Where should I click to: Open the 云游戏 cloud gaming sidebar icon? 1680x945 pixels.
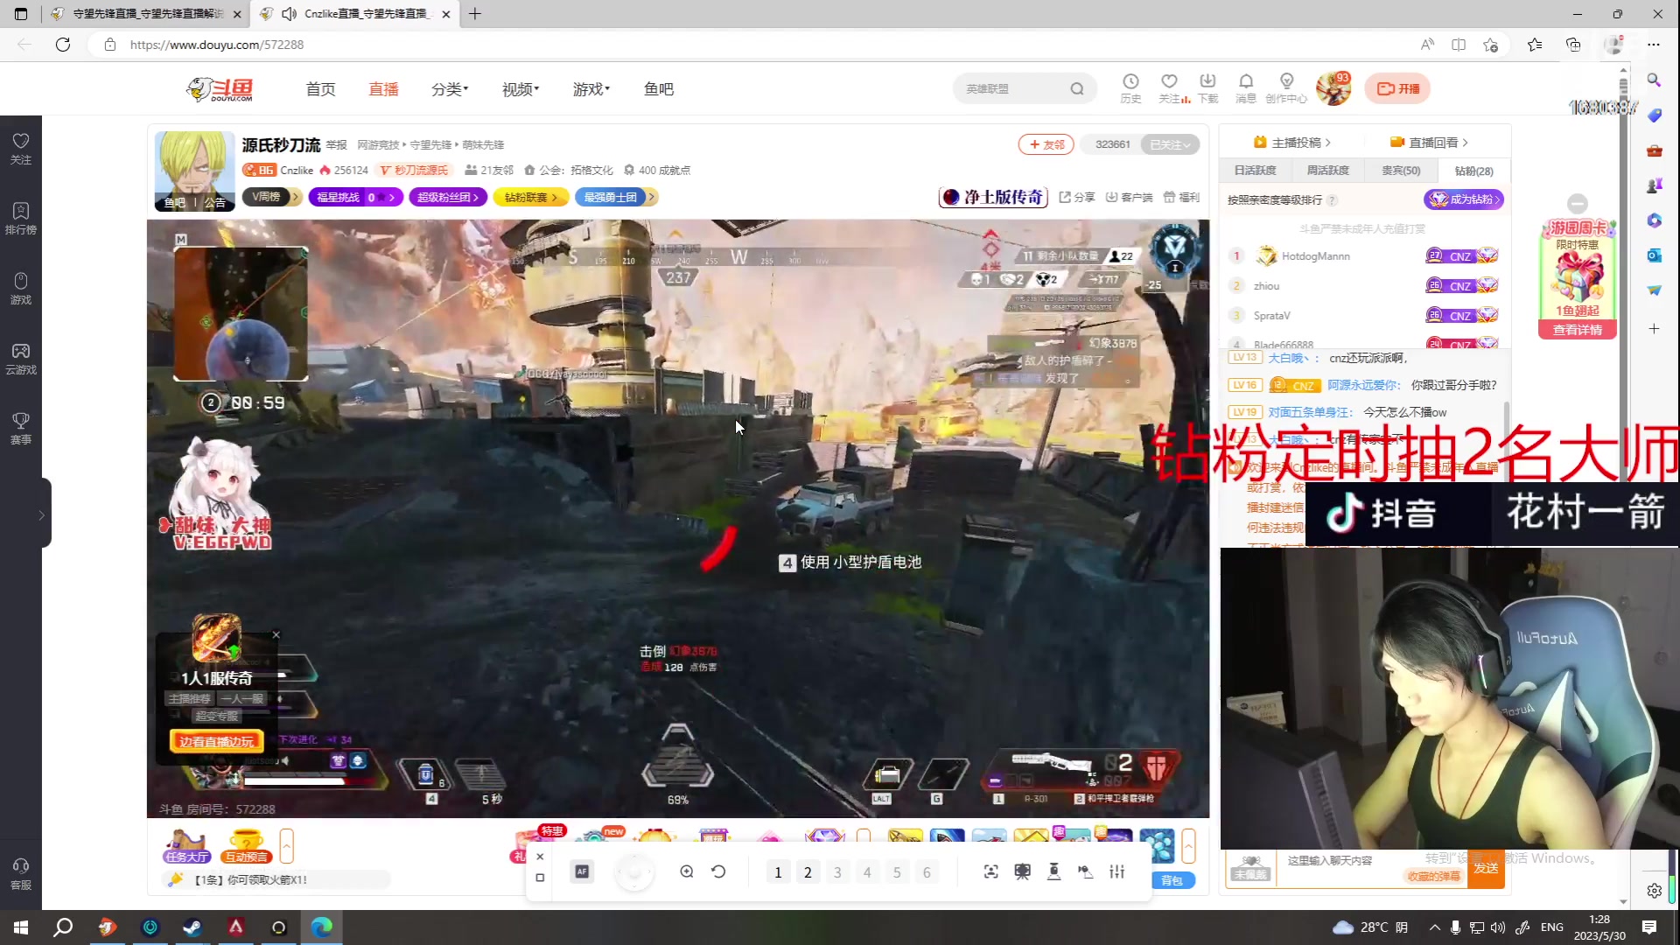tap(21, 359)
